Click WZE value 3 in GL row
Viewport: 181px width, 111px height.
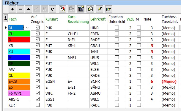[130, 76]
